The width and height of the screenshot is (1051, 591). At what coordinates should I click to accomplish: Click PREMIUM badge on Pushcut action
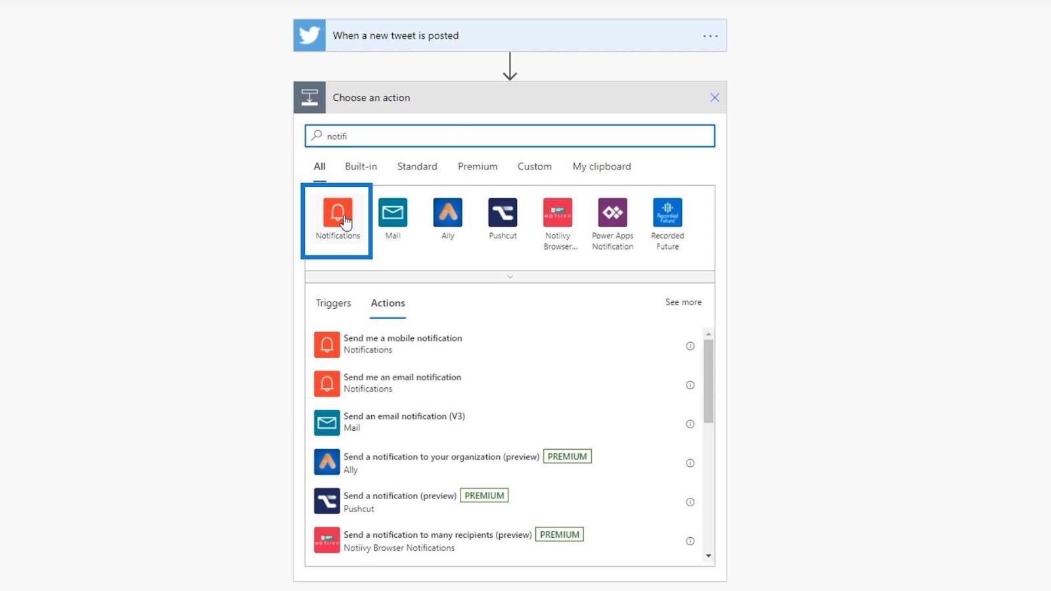484,496
